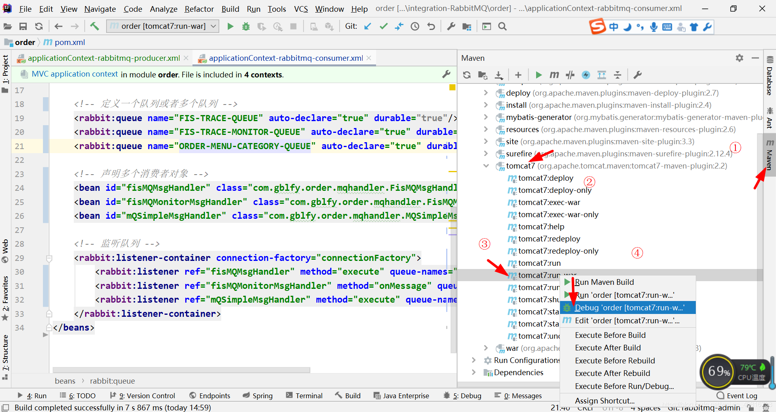Fold rabbit:listener-container block at line 29

point(49,258)
